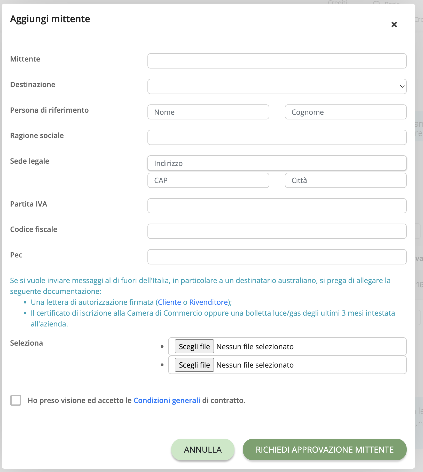Viewport: 423px width, 472px height.
Task: Click the Città input field
Action: [x=346, y=180]
